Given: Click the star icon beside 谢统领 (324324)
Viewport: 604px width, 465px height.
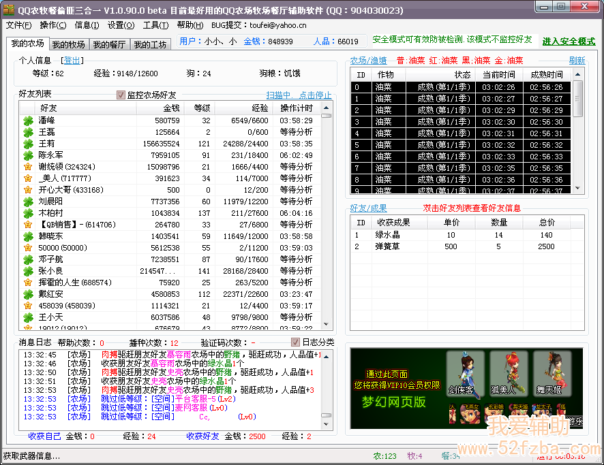Looking at the screenshot, I should [28, 167].
